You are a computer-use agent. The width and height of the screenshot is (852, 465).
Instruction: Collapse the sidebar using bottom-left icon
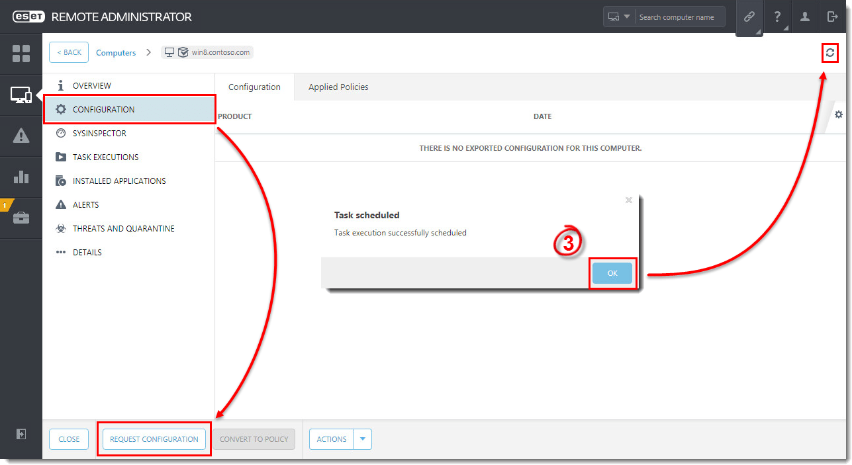[21, 434]
